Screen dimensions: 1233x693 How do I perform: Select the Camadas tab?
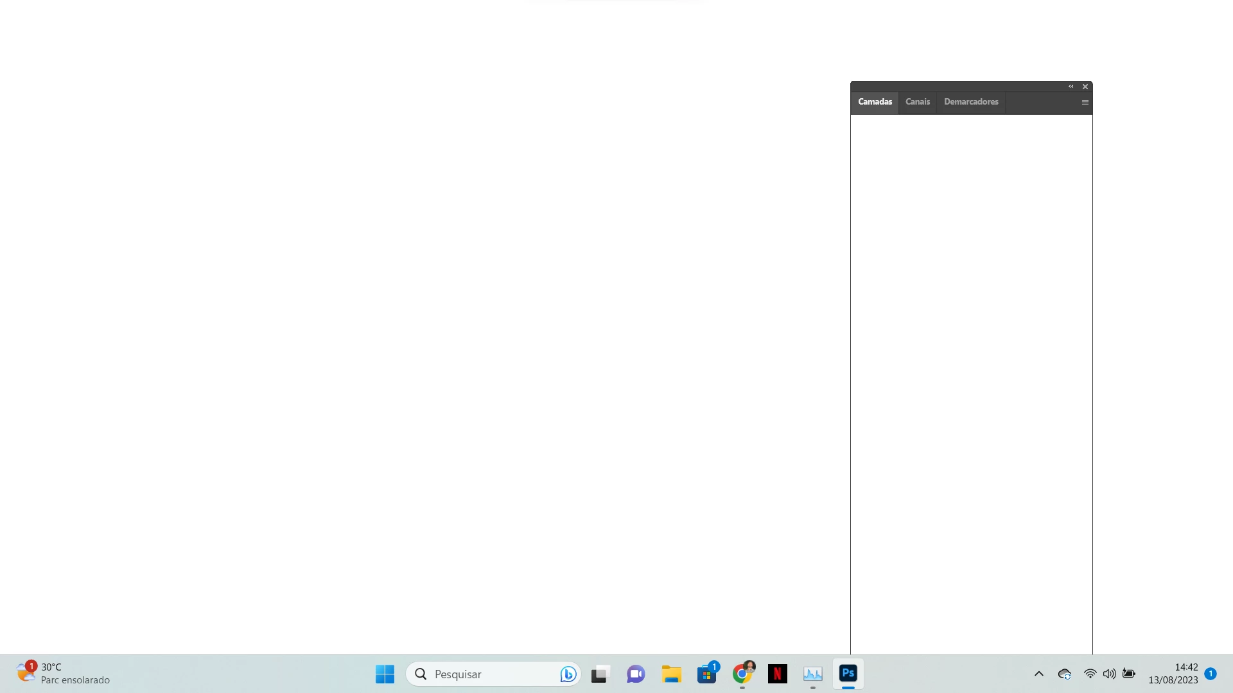tap(875, 102)
